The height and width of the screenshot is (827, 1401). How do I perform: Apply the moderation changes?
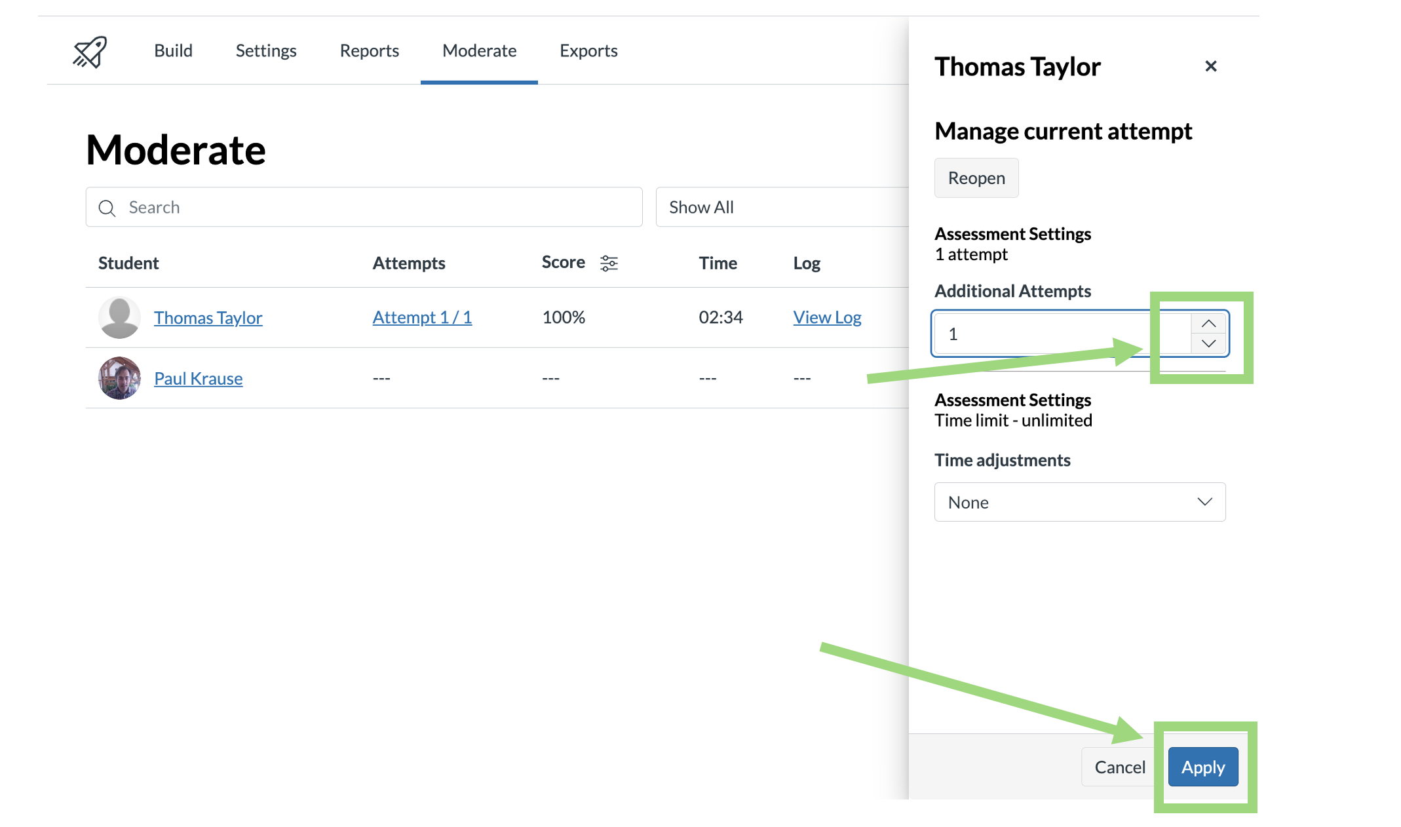(1203, 767)
